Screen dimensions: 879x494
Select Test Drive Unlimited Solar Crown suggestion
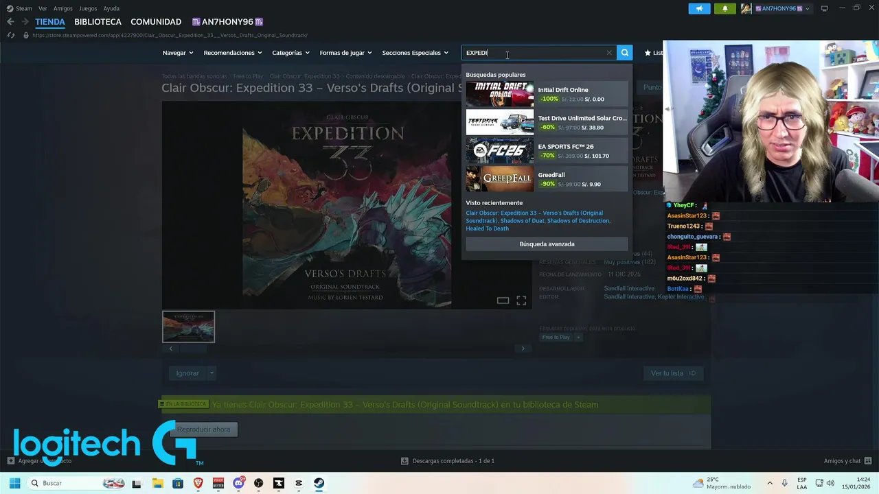click(x=547, y=122)
